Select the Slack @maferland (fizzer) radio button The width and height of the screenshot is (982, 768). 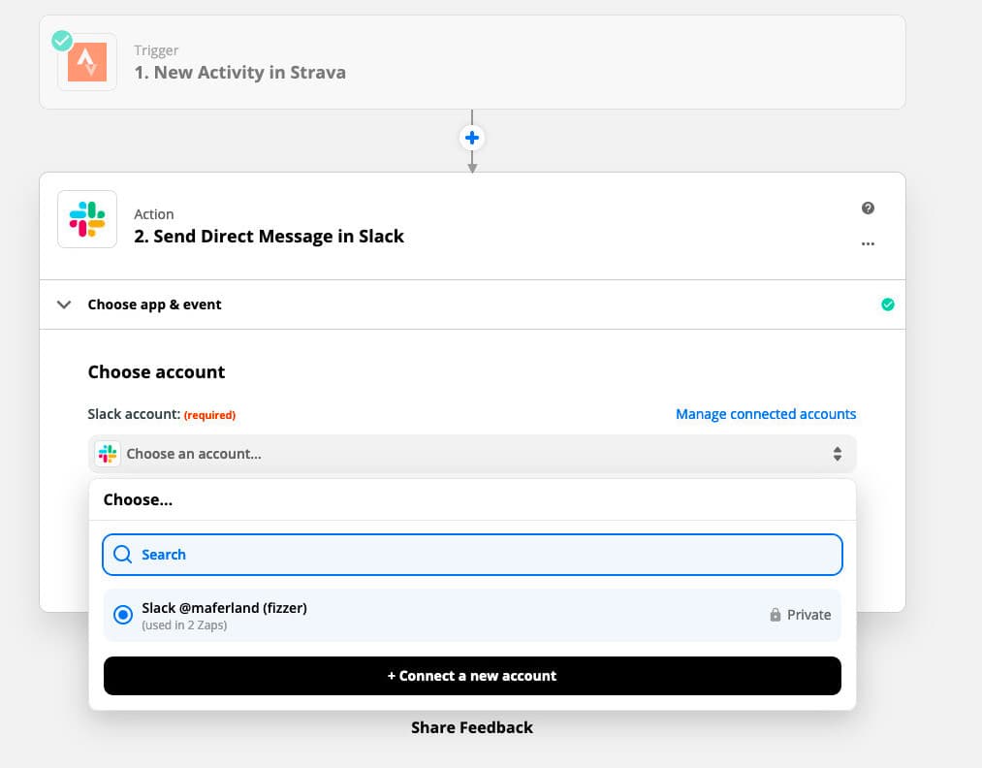coord(122,614)
